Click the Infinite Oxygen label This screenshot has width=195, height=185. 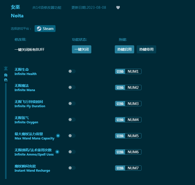coord(26,122)
